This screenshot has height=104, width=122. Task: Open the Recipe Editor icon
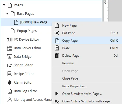pos(10,74)
